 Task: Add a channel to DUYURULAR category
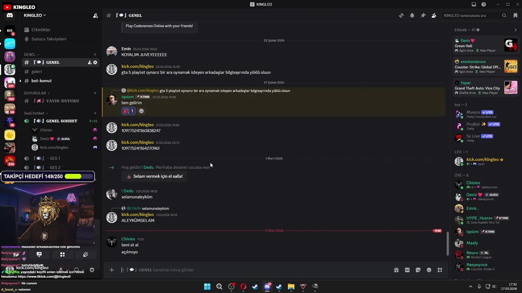click(95, 93)
